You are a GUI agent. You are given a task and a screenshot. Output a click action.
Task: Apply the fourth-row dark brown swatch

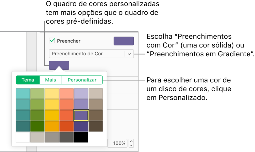96,126
